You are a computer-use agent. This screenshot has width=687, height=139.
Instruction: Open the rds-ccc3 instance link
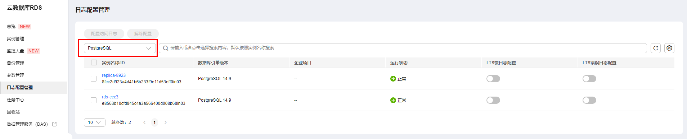pos(110,97)
